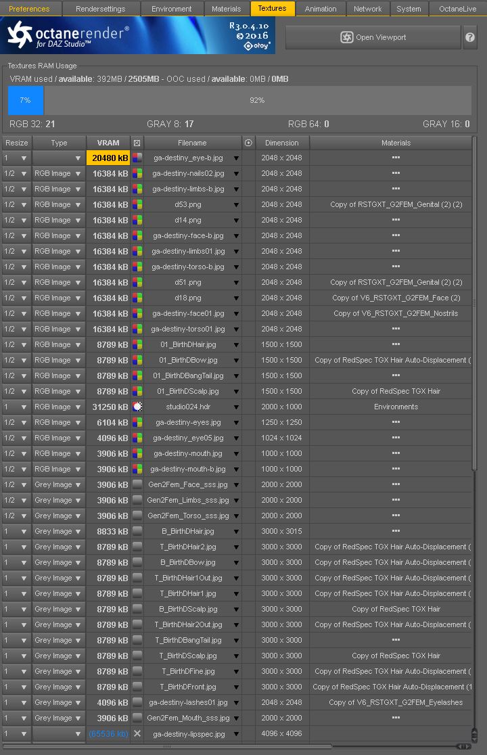Open Resize dropdown for ga-destiny_eye-b.jpg
Image resolution: width=487 pixels, height=755 pixels.
[x=16, y=158]
